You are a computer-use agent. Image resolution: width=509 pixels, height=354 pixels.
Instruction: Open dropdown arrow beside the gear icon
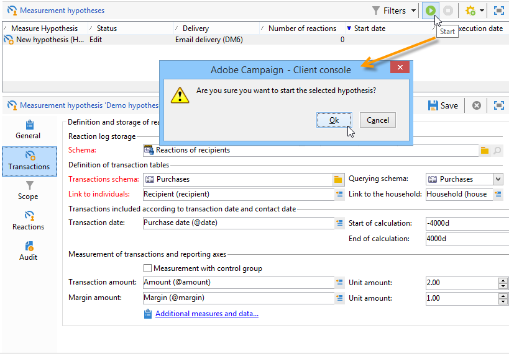tap(482, 11)
